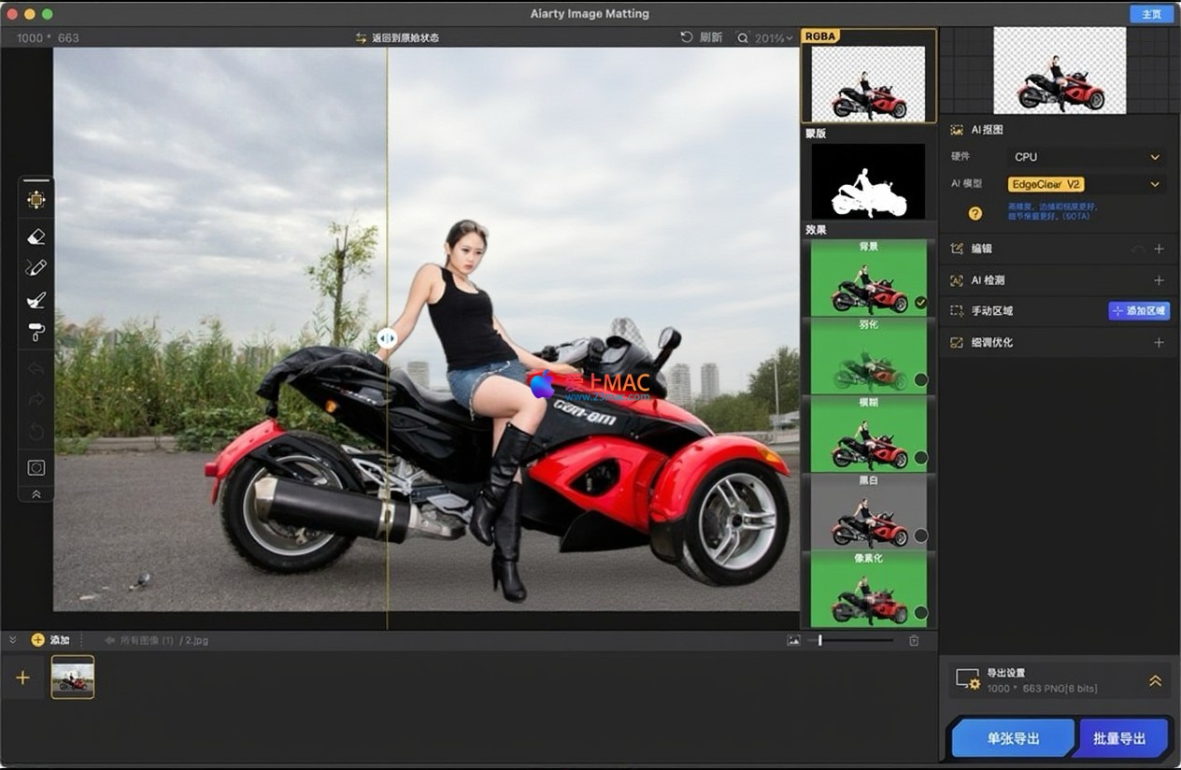Click the trash icon to delete image
Image resolution: width=1181 pixels, height=770 pixels.
coord(914,640)
